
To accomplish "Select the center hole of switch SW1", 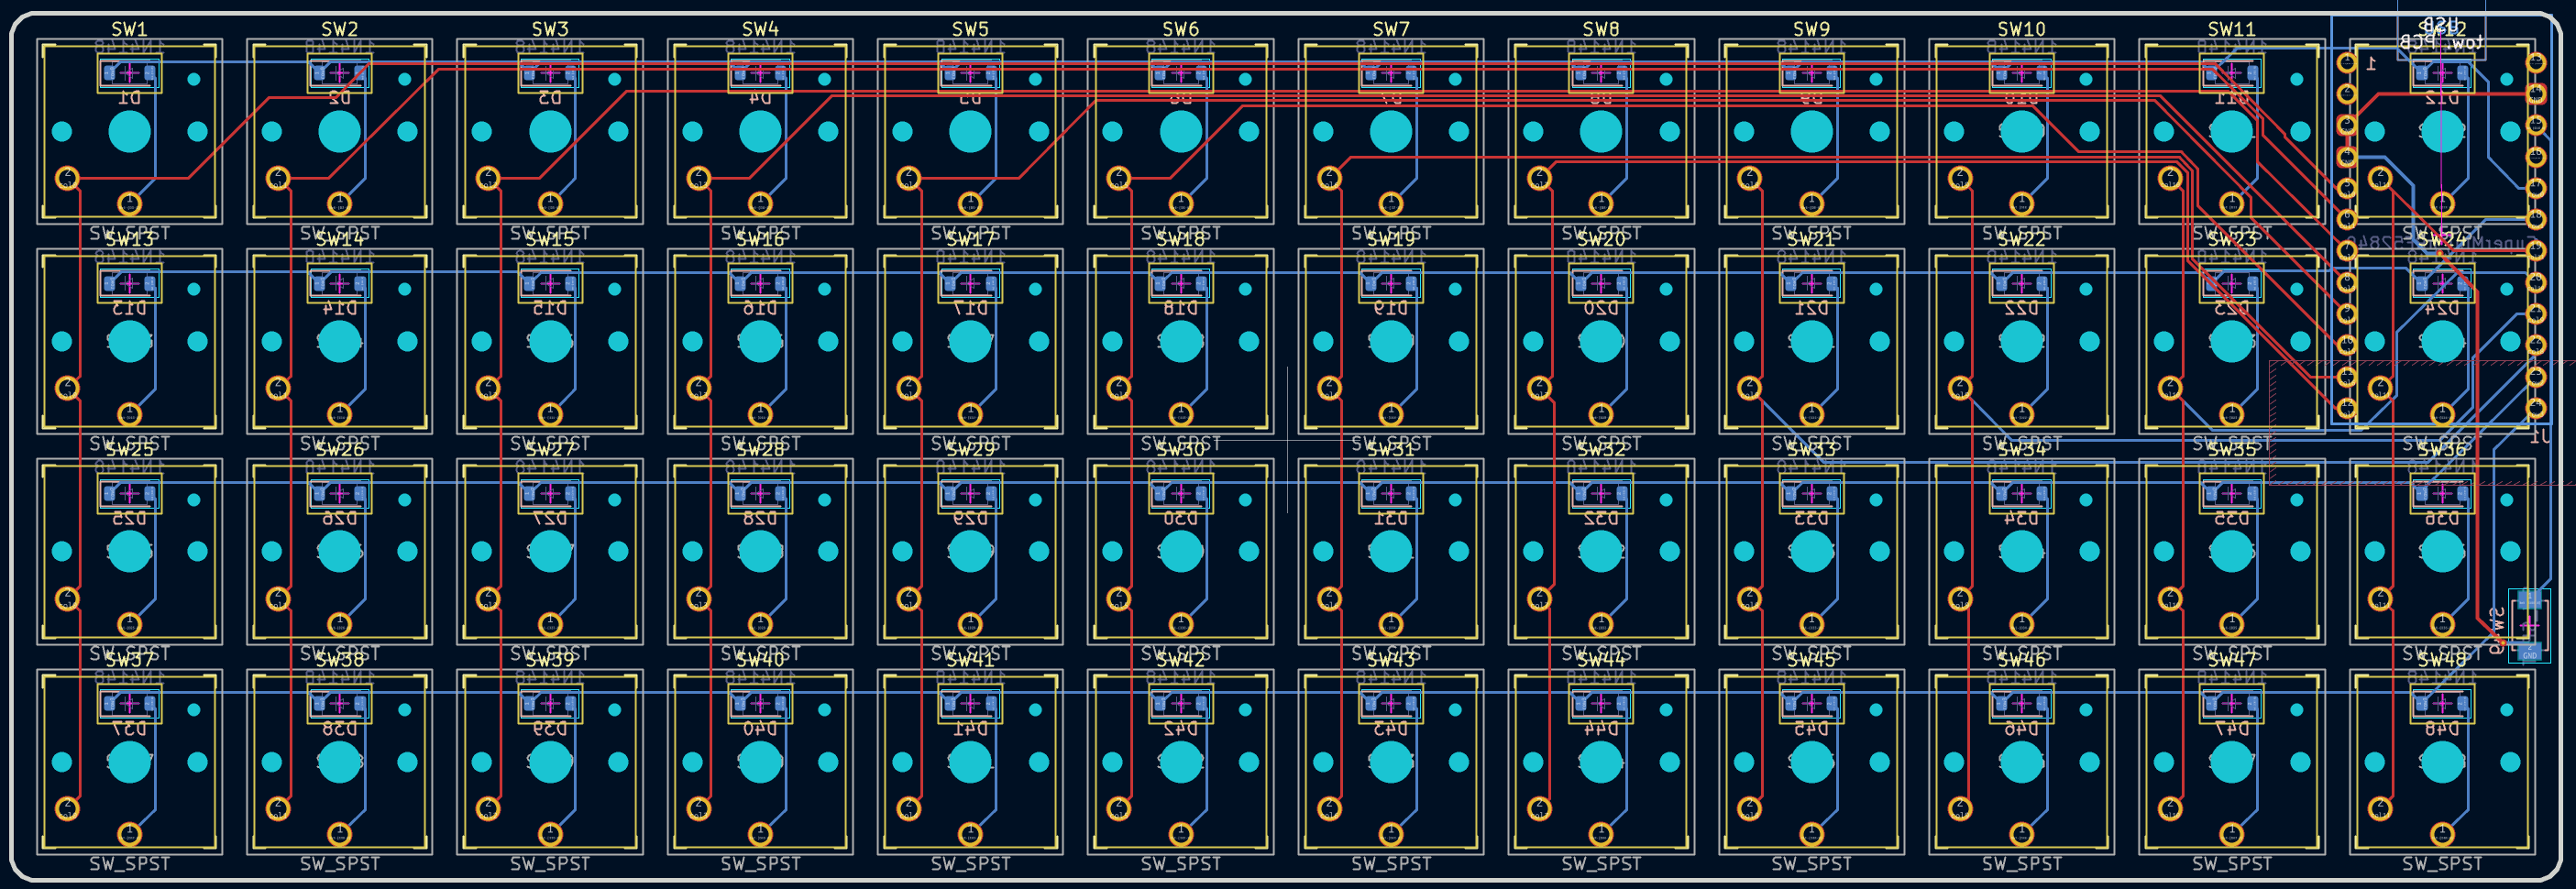I will point(129,131).
